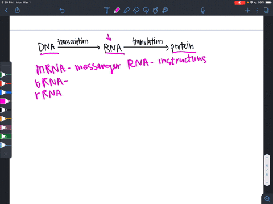Select the Hand pan tool
This screenshot has height=204, width=273.
pyautogui.click(x=155, y=10)
